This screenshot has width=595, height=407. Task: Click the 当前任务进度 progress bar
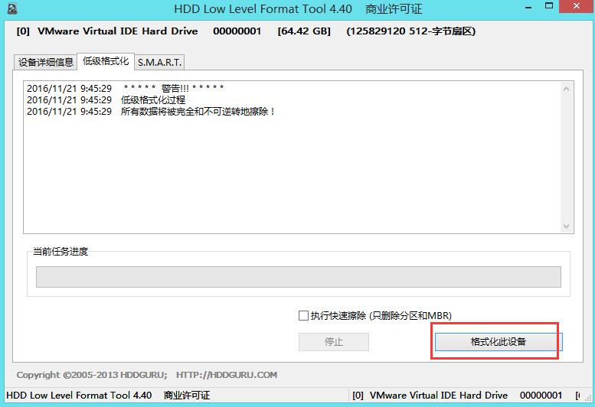[298, 277]
